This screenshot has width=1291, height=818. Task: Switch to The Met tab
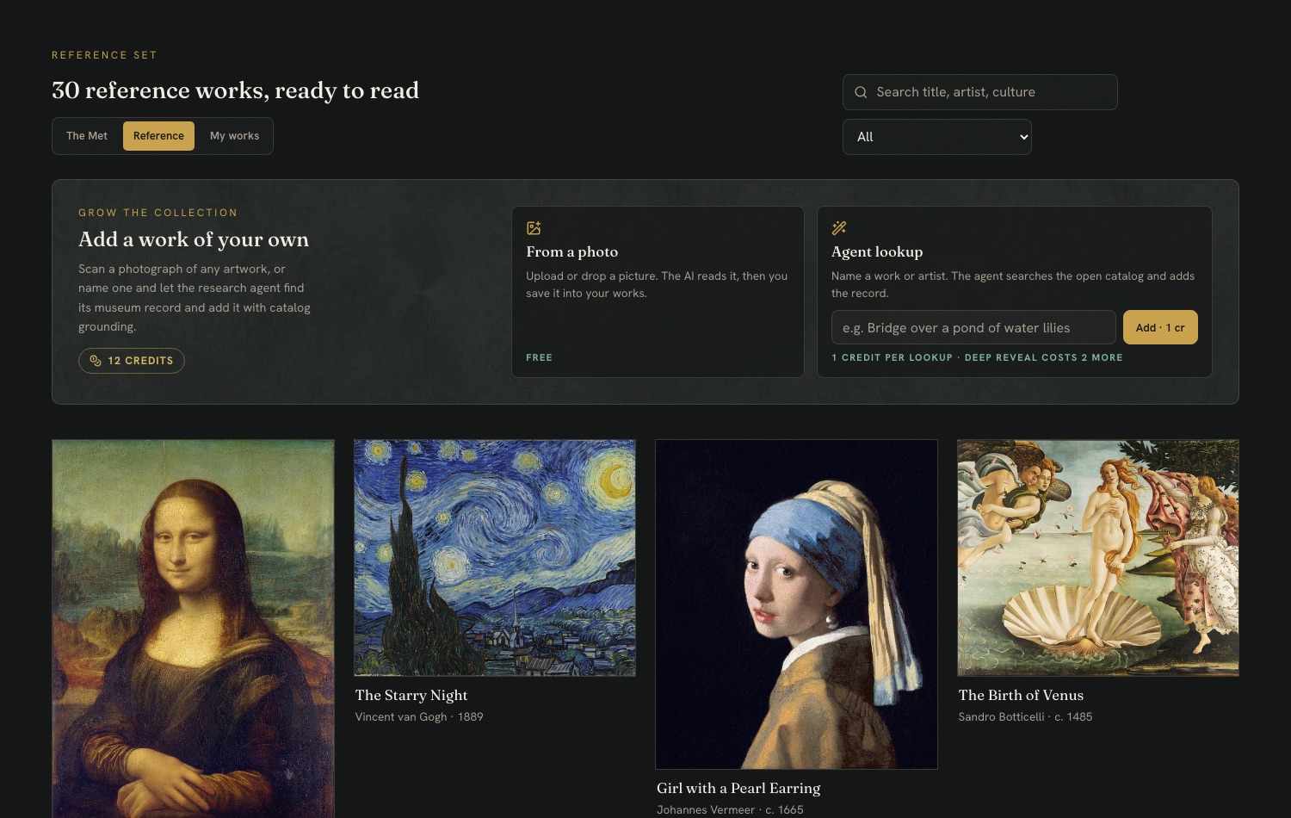tap(87, 136)
